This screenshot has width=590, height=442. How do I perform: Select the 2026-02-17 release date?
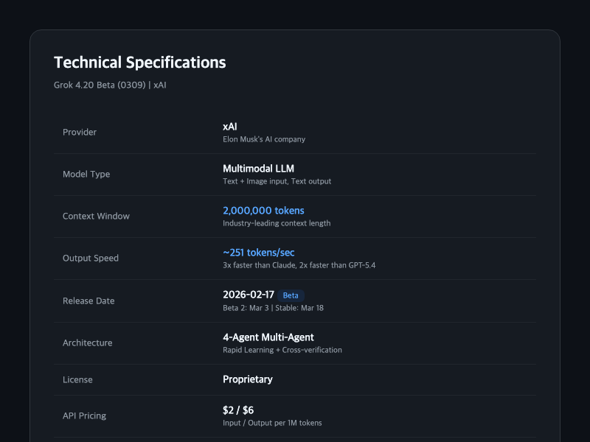pyautogui.click(x=249, y=295)
